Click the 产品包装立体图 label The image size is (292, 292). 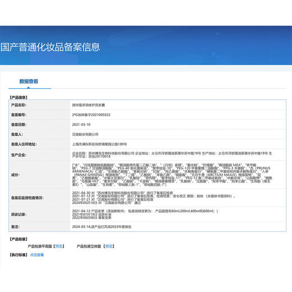pos(89,246)
